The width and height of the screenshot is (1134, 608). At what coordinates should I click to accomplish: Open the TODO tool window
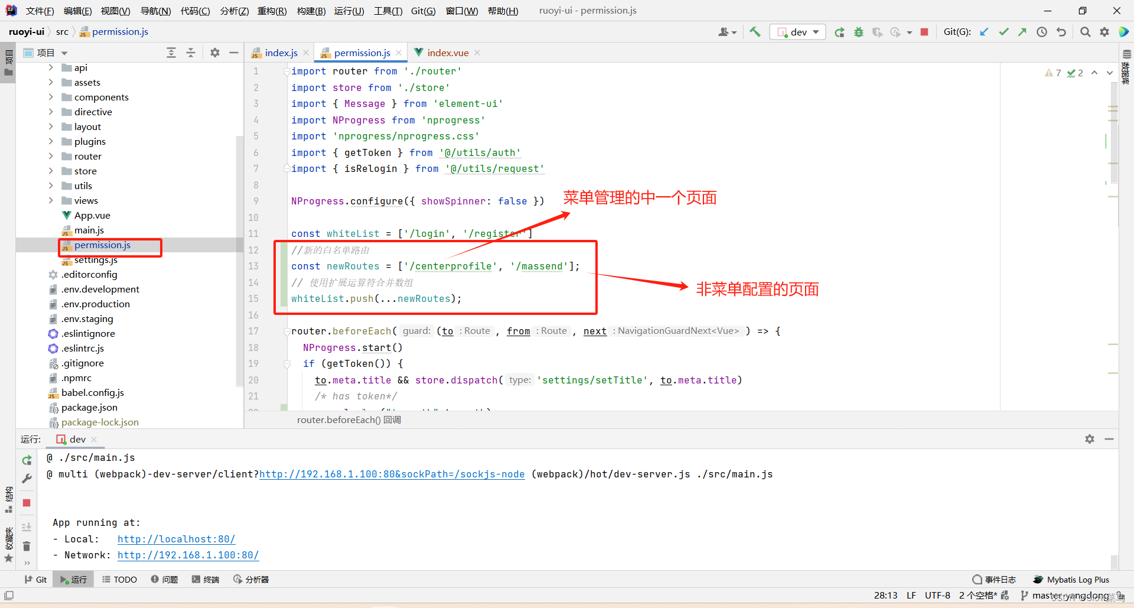pos(119,580)
